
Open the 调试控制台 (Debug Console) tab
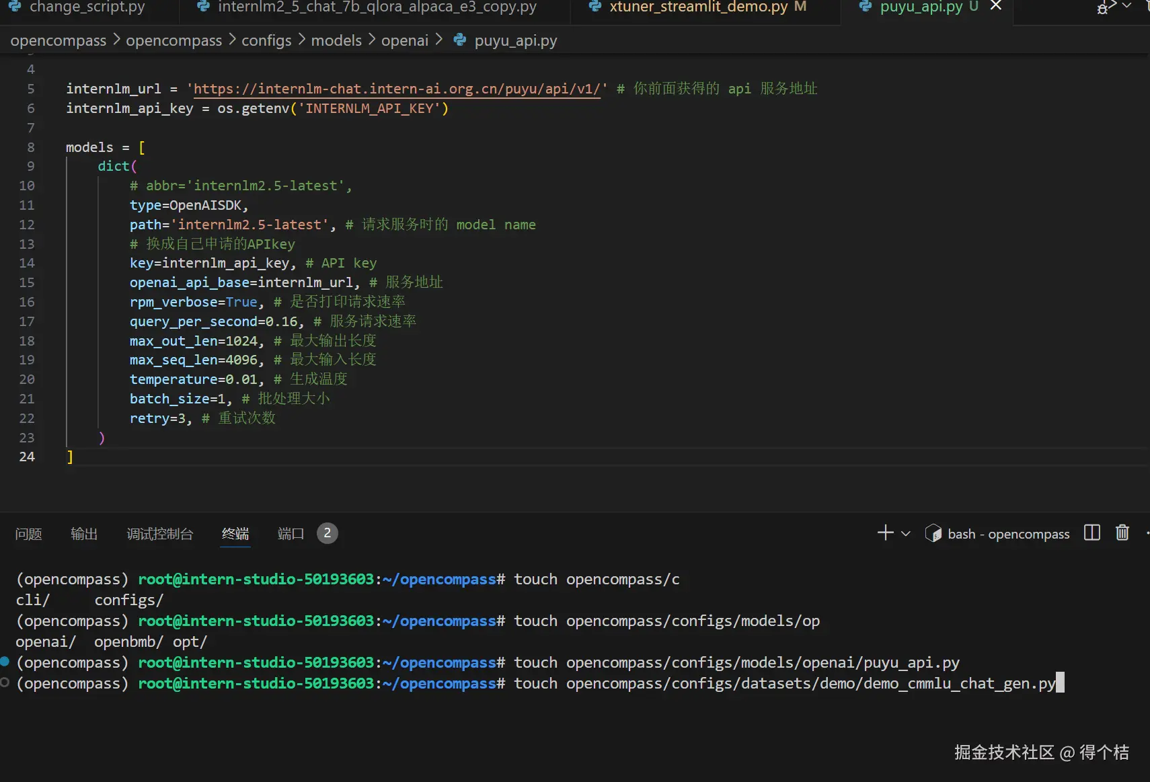point(160,534)
